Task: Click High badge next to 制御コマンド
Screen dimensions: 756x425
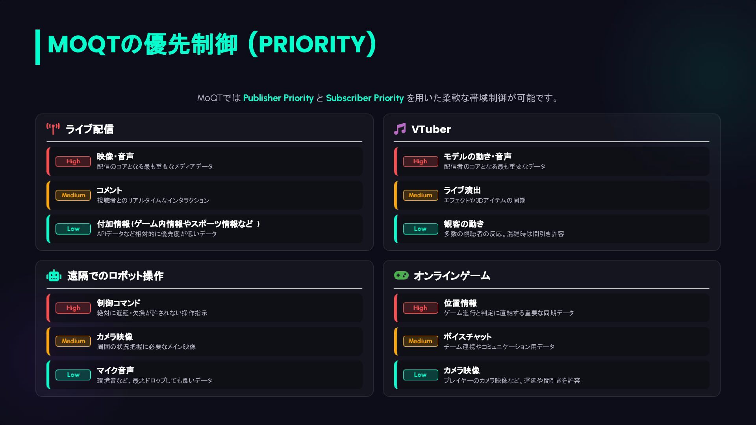Action: (73, 308)
